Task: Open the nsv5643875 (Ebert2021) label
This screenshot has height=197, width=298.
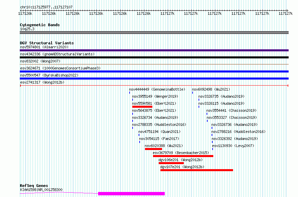Action: point(154,110)
